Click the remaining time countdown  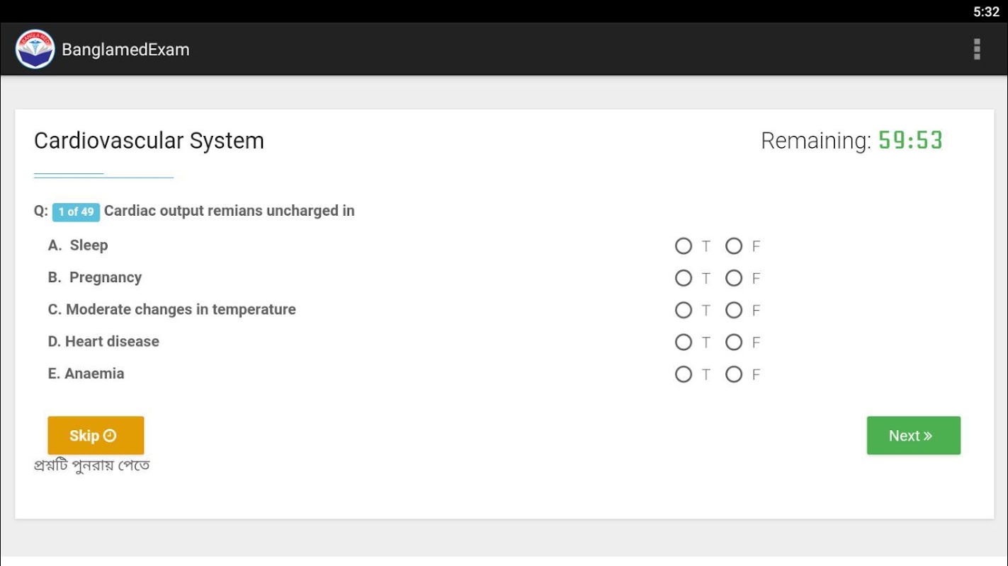tap(910, 141)
